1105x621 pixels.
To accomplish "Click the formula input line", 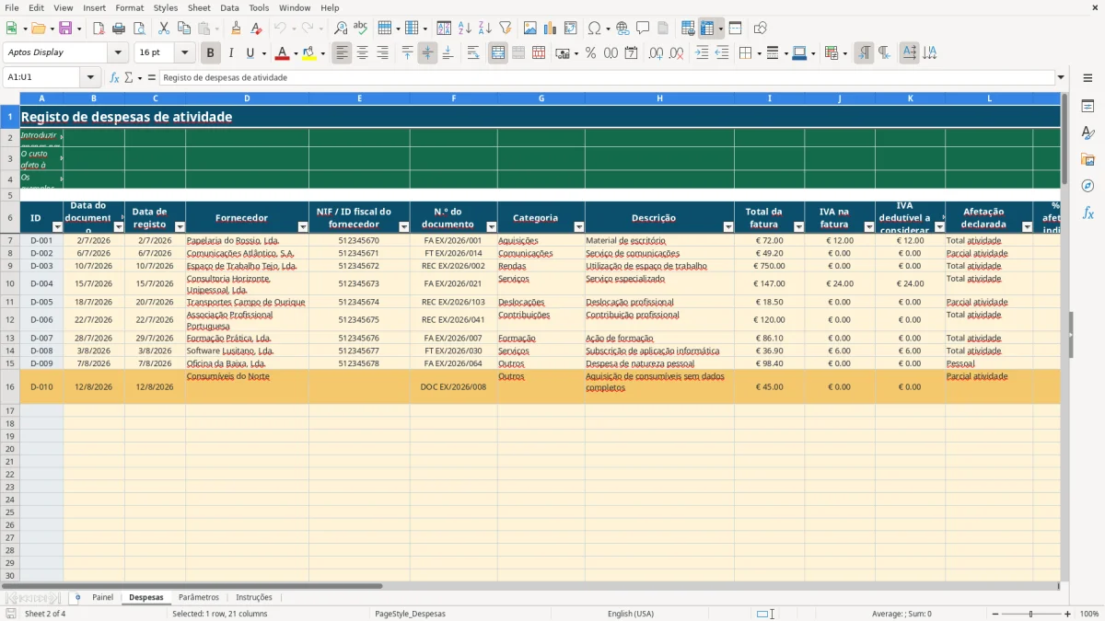I will click(607, 77).
